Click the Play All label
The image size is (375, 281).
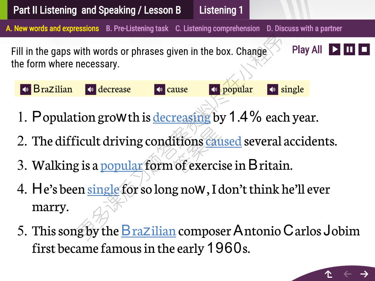pos(307,50)
